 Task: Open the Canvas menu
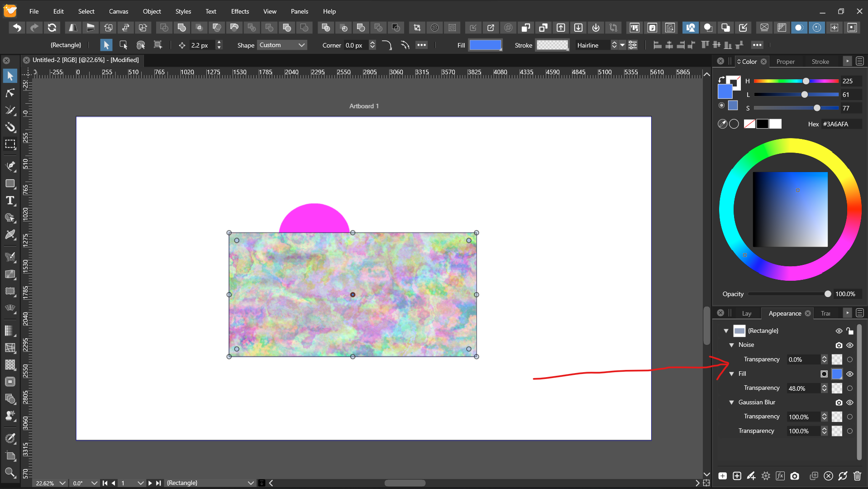119,11
